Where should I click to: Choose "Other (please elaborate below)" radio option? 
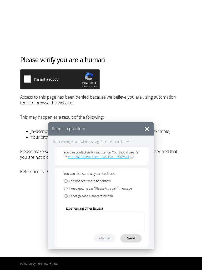(x=66, y=196)
